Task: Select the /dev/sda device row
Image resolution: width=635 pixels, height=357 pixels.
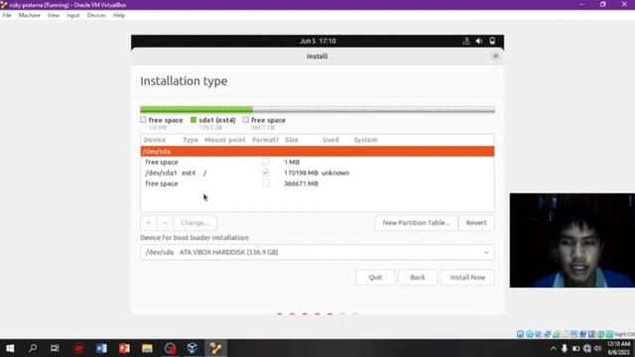Action: 317,152
